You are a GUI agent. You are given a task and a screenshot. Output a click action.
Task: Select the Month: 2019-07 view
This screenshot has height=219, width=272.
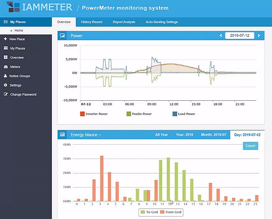(x=213, y=135)
